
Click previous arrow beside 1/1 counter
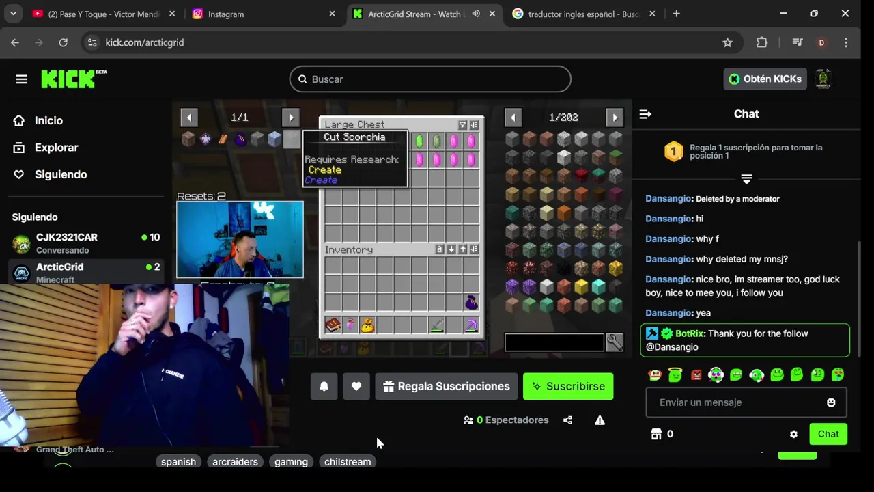188,118
